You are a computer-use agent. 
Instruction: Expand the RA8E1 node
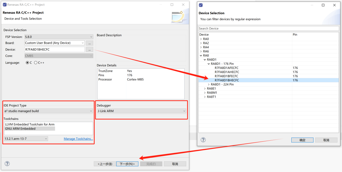click(x=205, y=89)
